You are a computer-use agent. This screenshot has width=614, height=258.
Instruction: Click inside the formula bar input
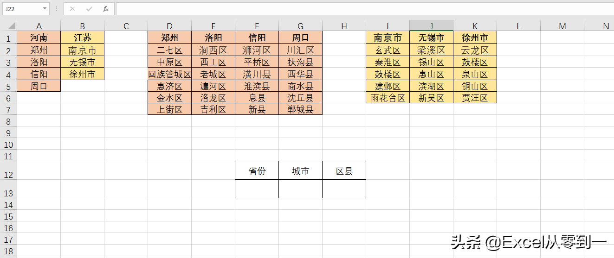(x=364, y=9)
